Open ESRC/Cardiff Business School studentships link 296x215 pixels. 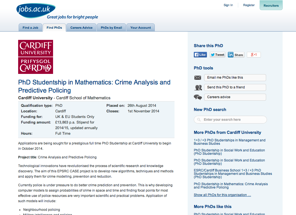[x=233, y=174]
